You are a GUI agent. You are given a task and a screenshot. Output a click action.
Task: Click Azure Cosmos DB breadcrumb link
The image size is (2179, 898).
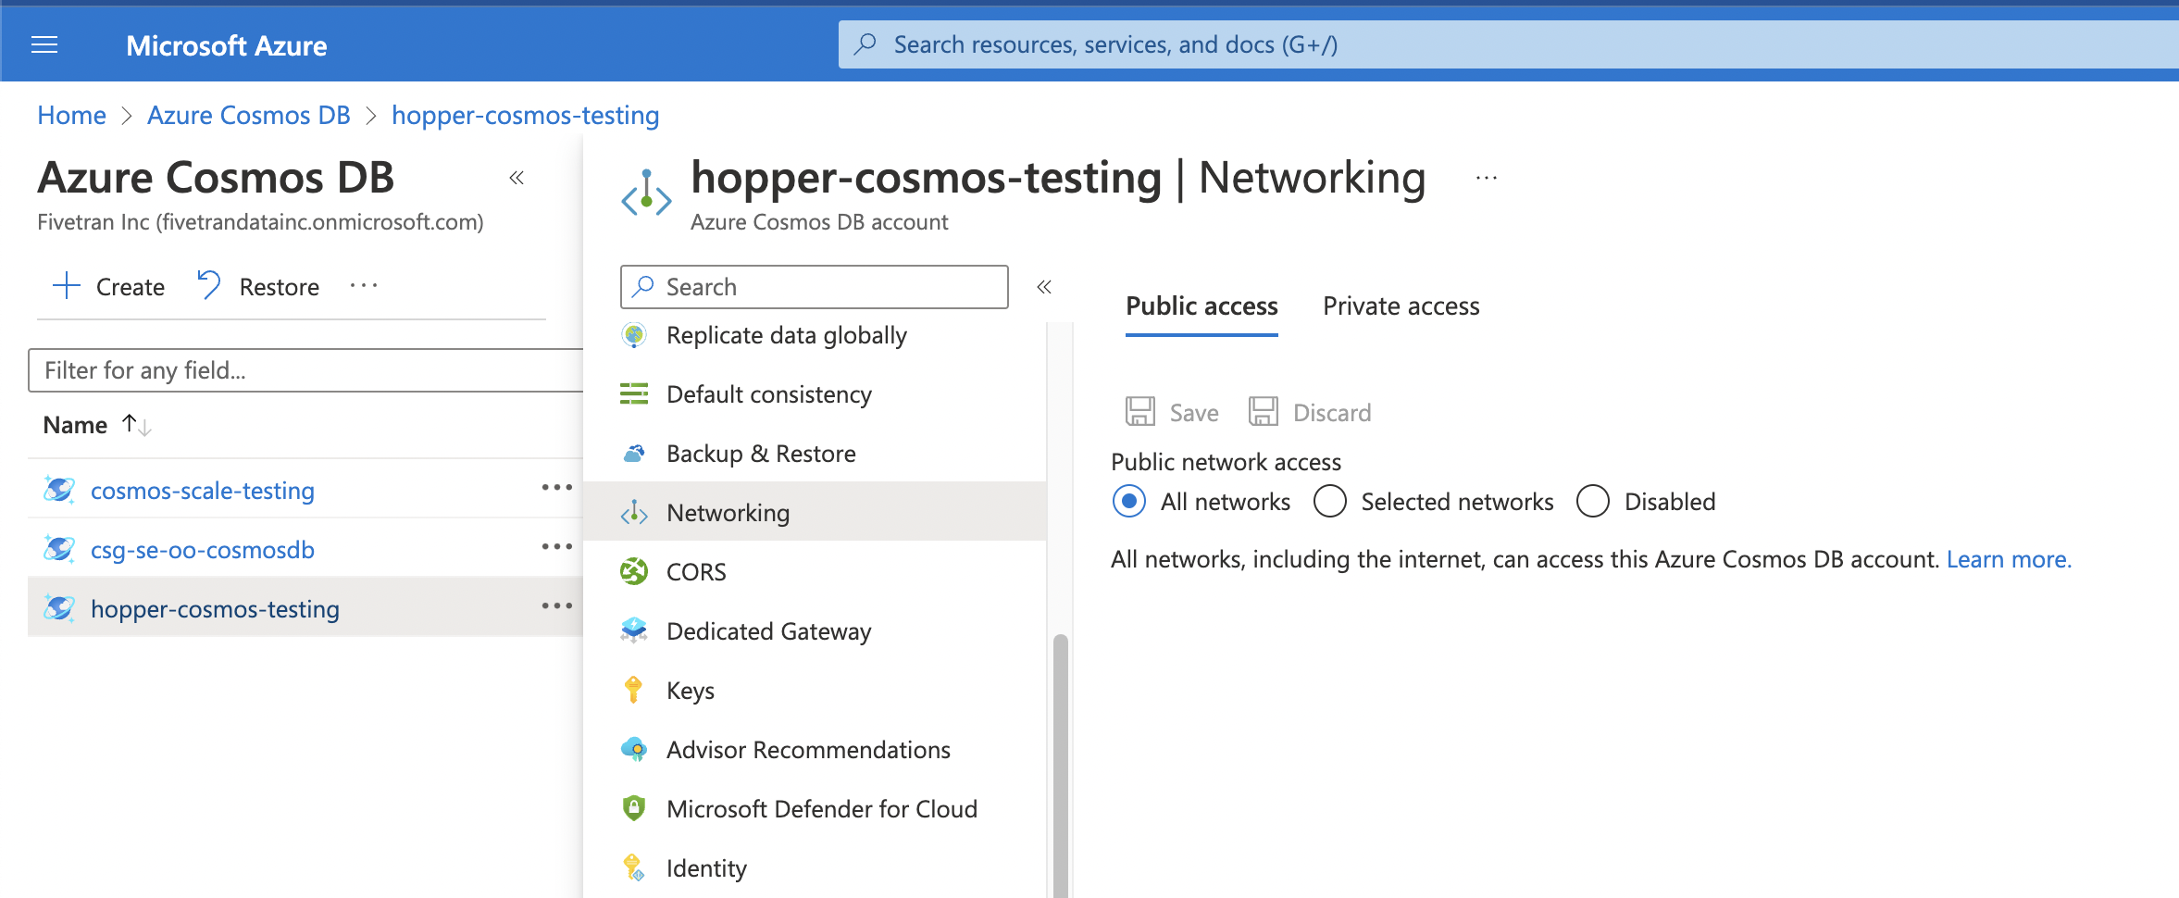248,116
